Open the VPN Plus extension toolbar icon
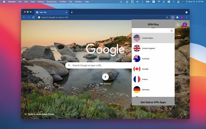 pyautogui.click(x=173, y=17)
